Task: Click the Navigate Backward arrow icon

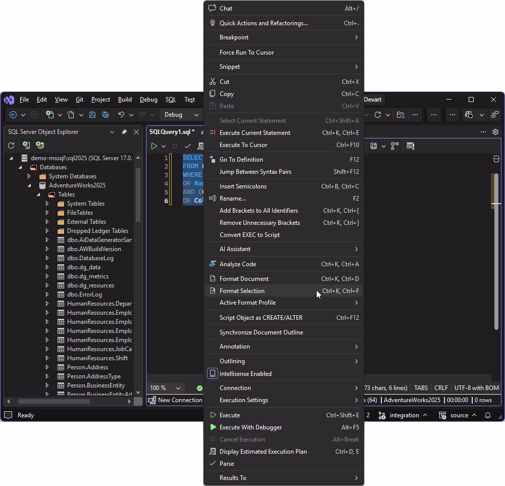Action: tap(13, 115)
